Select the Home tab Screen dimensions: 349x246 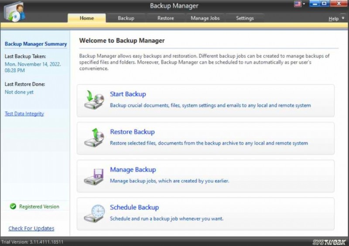coord(86,18)
